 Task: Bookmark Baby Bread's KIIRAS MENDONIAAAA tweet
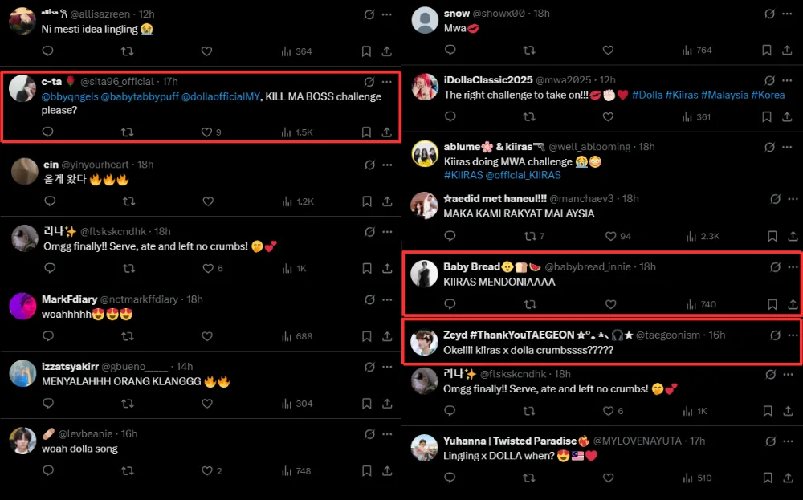tap(772, 305)
